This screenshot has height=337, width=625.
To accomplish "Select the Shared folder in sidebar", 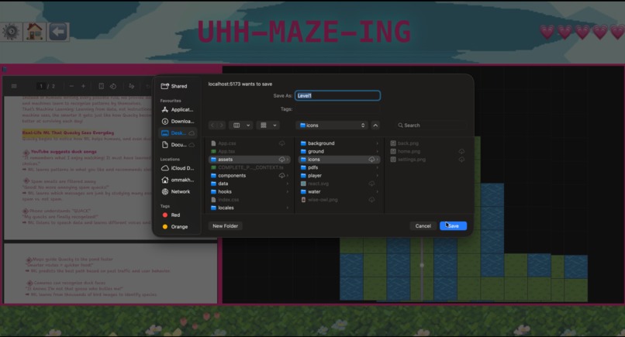I will [177, 86].
